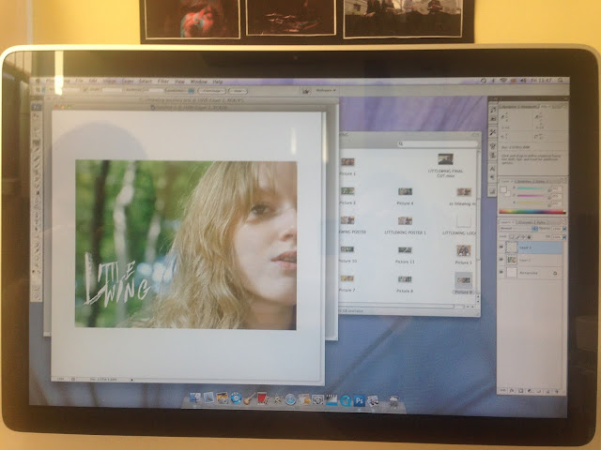Select the Picture 1 file in Finder
Screen dimensions: 601x450
tap(347, 167)
